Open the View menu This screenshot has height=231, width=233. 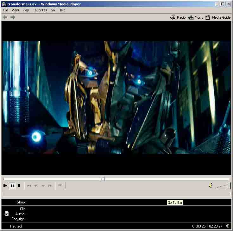coord(15,10)
